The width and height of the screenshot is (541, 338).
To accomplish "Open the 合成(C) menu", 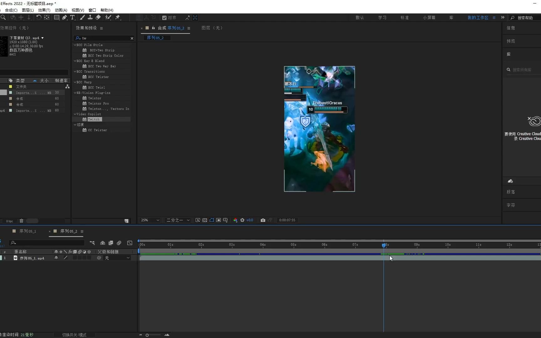I will click(11, 10).
